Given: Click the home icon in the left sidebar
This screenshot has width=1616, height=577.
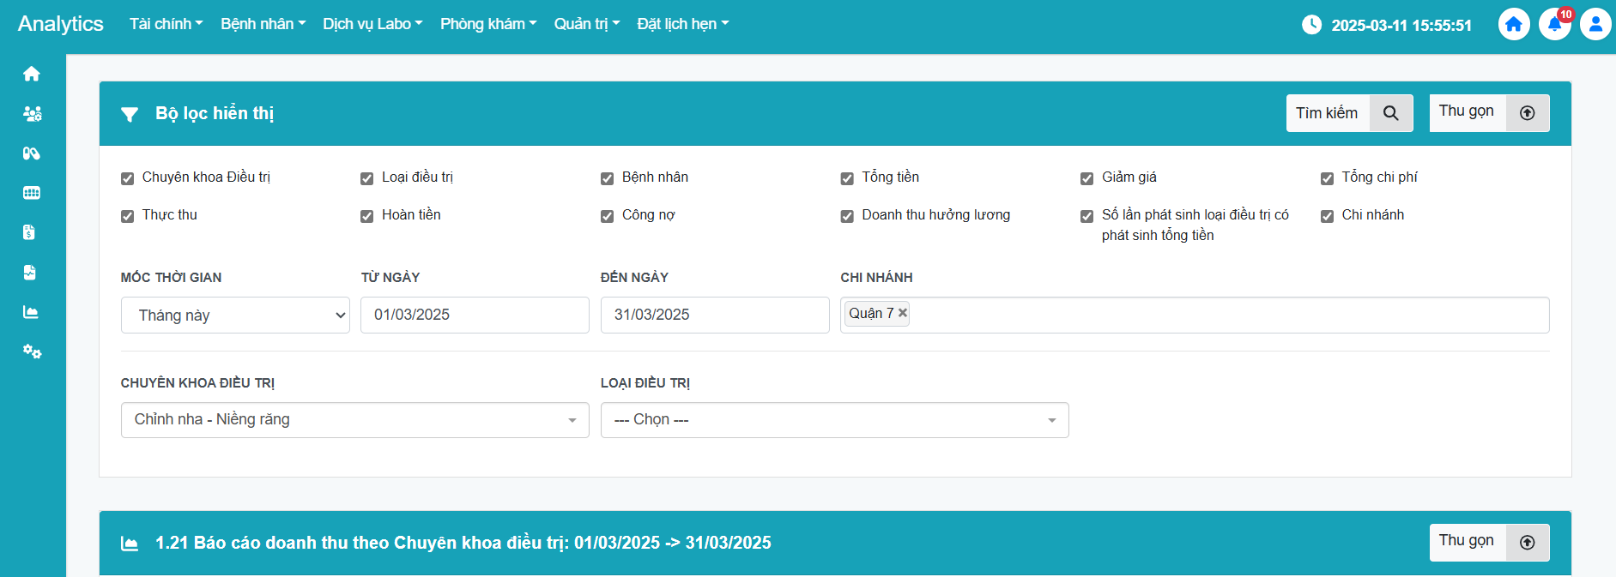Looking at the screenshot, I should coord(32,74).
